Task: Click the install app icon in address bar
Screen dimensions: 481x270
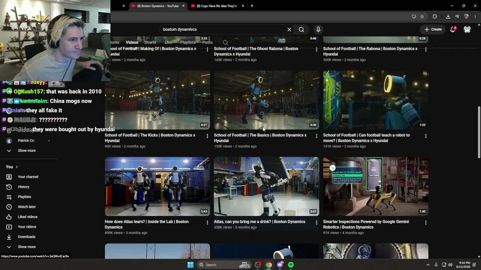Action: coord(414,16)
